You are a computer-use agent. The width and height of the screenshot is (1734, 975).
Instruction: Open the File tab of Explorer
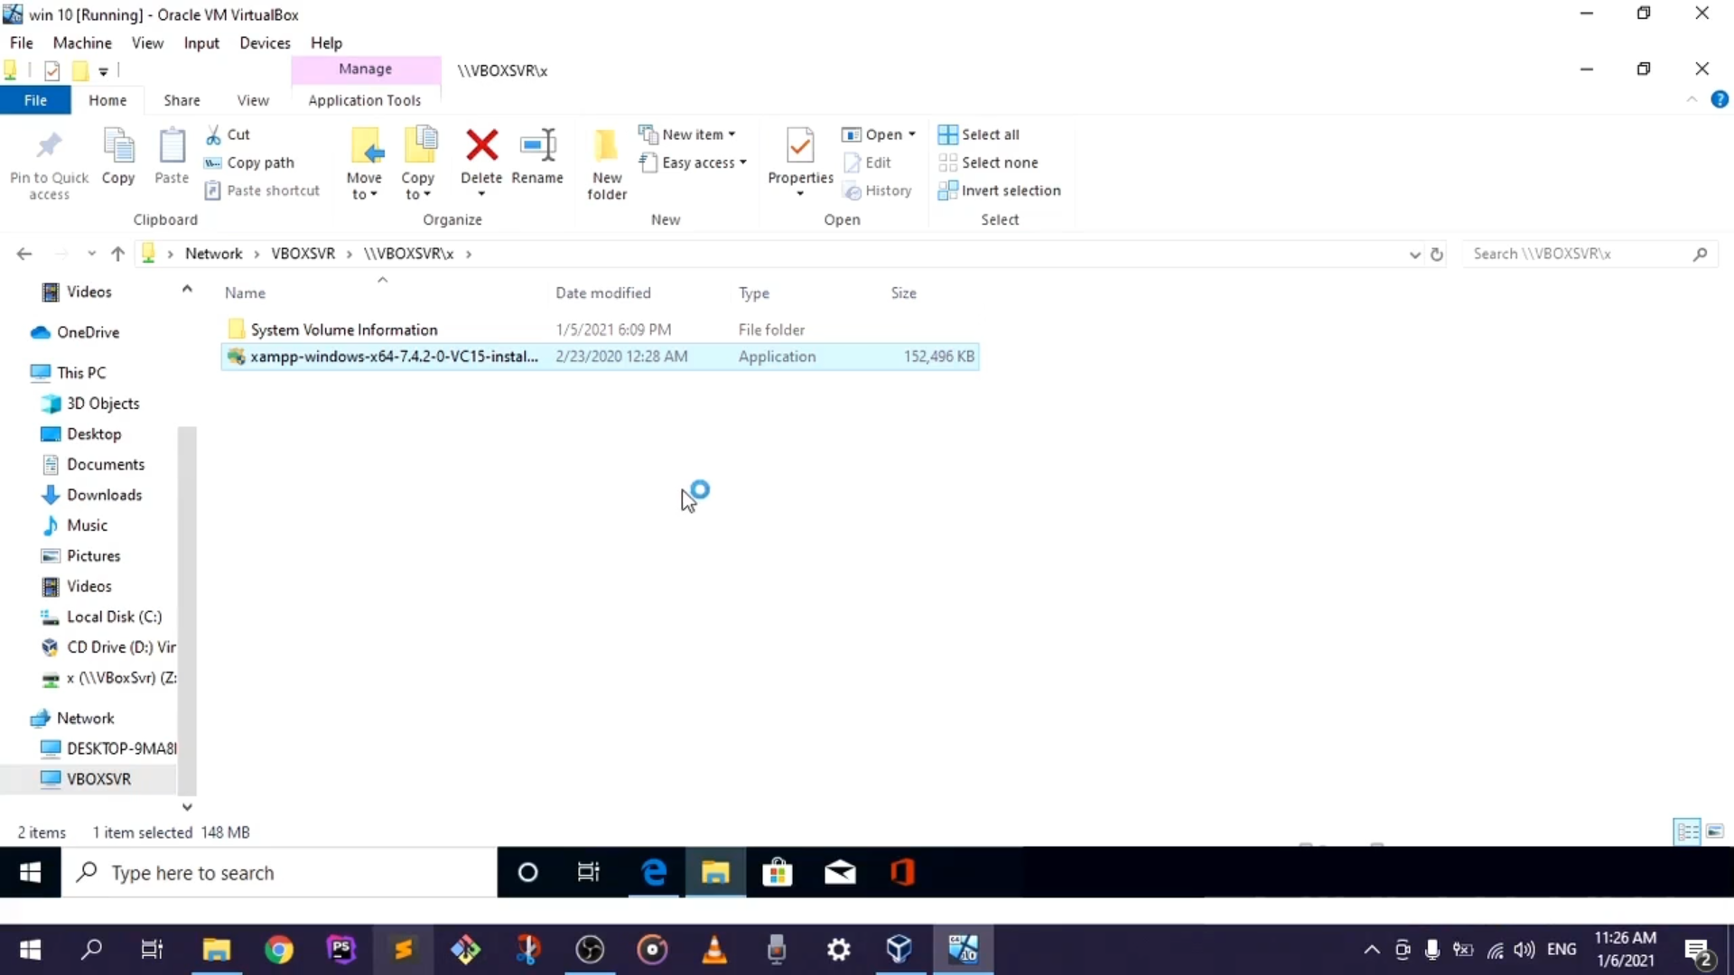(35, 100)
